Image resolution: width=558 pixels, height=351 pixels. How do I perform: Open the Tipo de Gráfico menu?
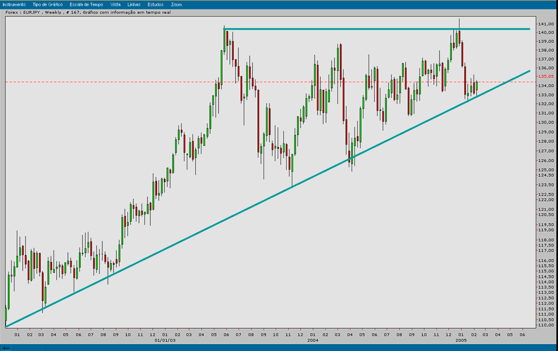click(47, 4)
